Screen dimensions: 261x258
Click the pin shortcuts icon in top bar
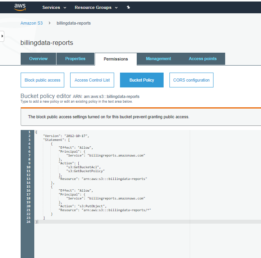[128, 7]
